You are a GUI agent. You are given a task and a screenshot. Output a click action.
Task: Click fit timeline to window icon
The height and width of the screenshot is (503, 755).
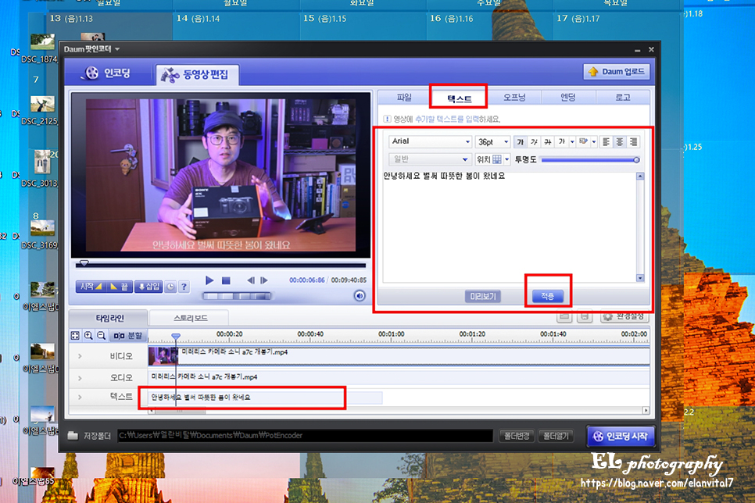coord(75,336)
